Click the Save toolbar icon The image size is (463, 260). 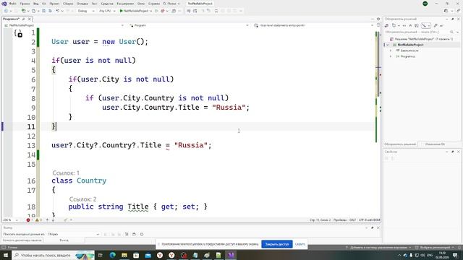click(43, 11)
